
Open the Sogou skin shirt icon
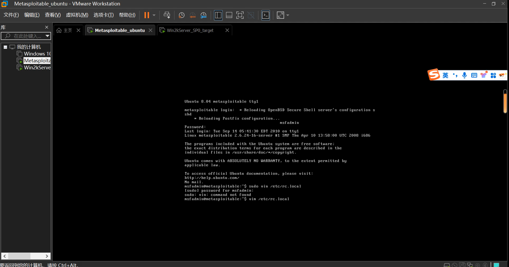[x=484, y=75]
